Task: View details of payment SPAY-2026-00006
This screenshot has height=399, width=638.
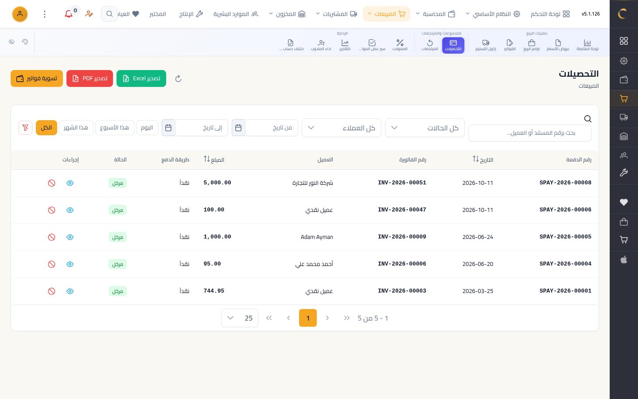Action: pyautogui.click(x=70, y=210)
